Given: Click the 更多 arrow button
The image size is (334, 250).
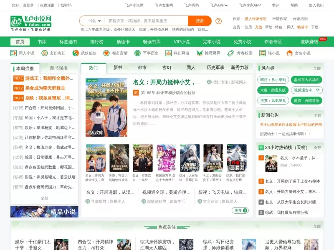Looking at the screenshot, I should click(x=240, y=210).
